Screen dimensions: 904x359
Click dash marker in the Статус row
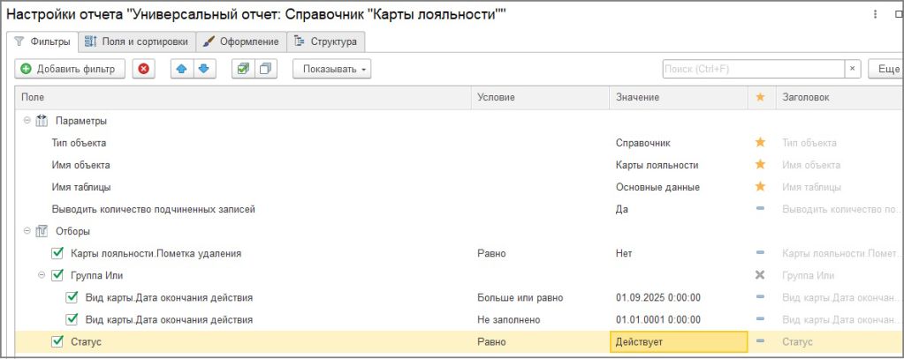point(760,341)
